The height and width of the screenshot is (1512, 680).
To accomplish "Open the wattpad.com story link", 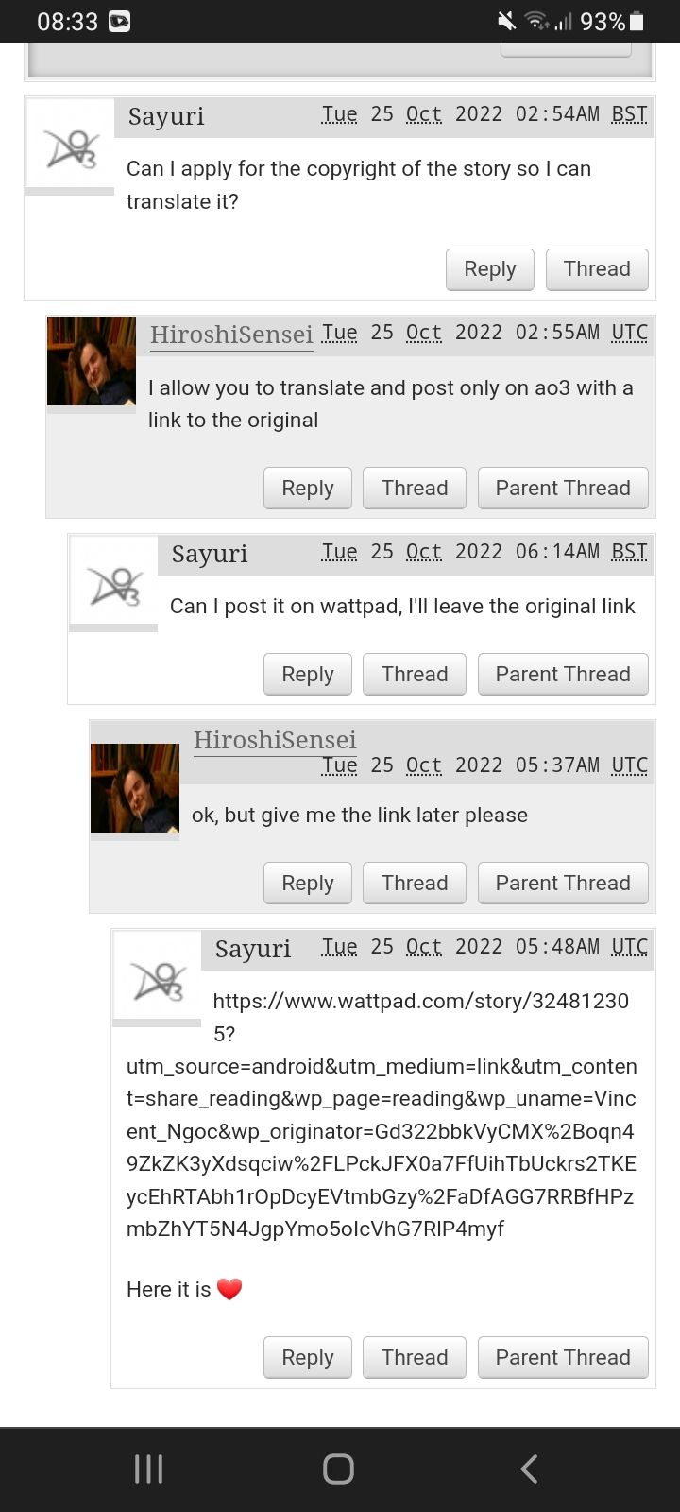I will point(382,1115).
